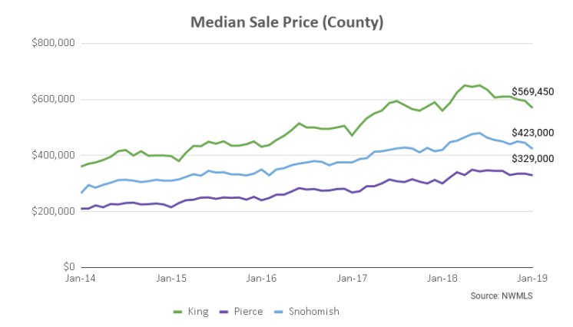Click the Jan-16 x-axis label

(263, 279)
